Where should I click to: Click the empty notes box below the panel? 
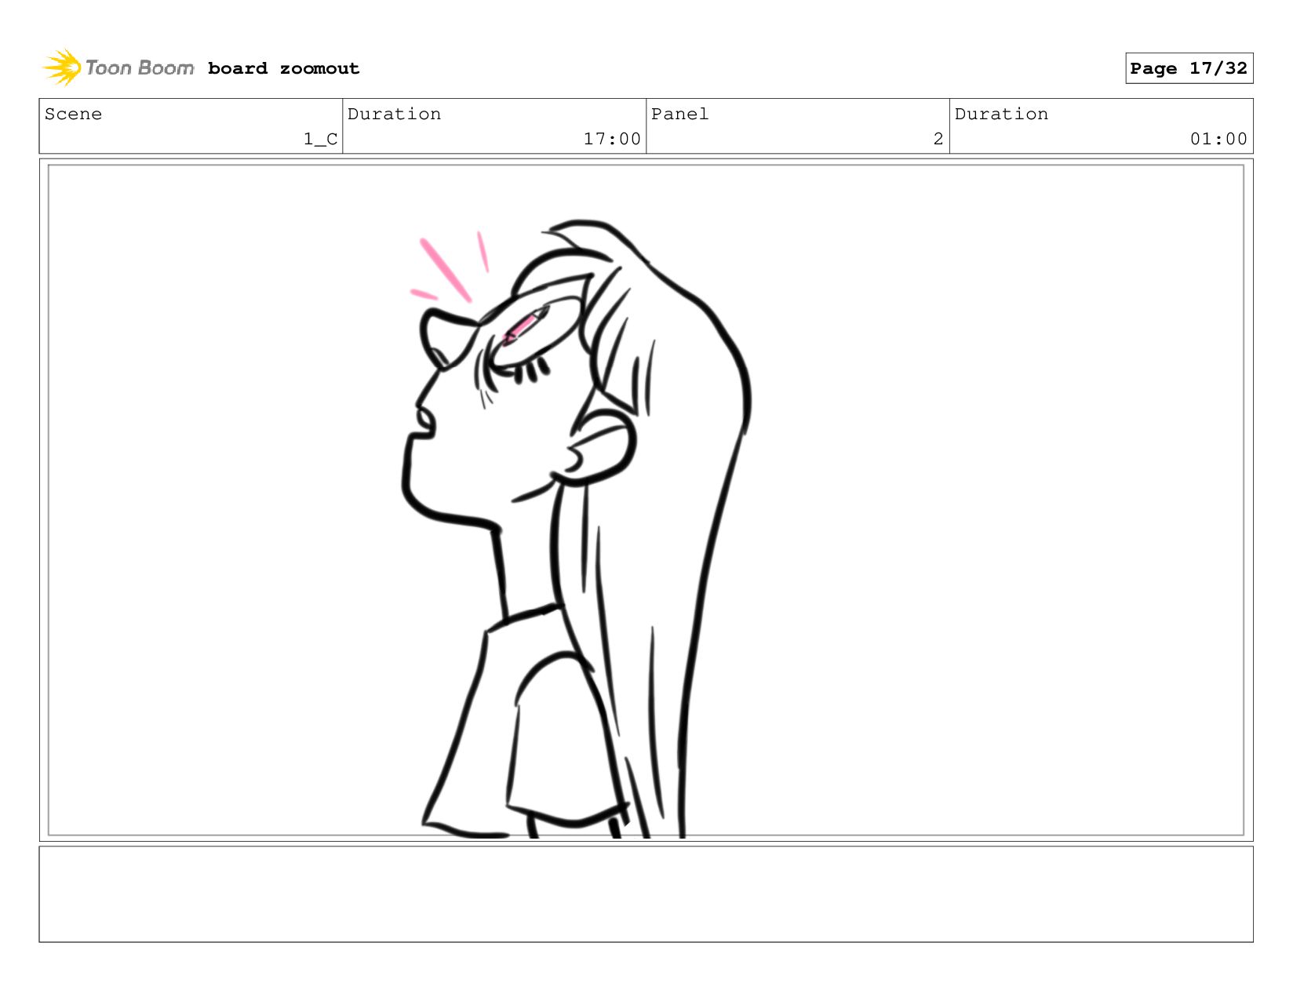coord(646,894)
